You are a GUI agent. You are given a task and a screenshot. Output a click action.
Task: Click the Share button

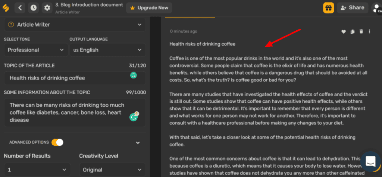tap(353, 8)
